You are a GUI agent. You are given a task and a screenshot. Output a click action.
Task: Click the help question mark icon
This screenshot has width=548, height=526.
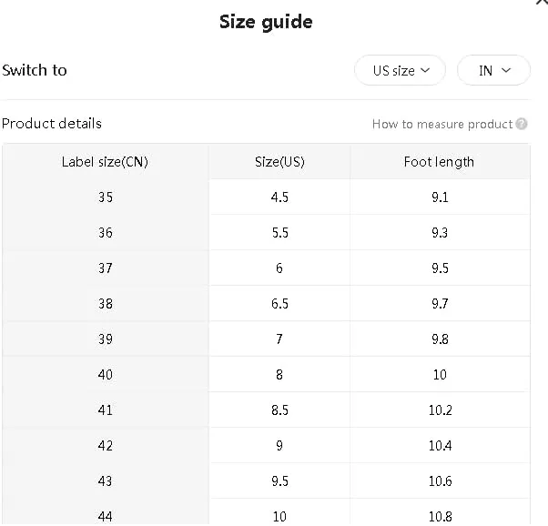(x=522, y=124)
